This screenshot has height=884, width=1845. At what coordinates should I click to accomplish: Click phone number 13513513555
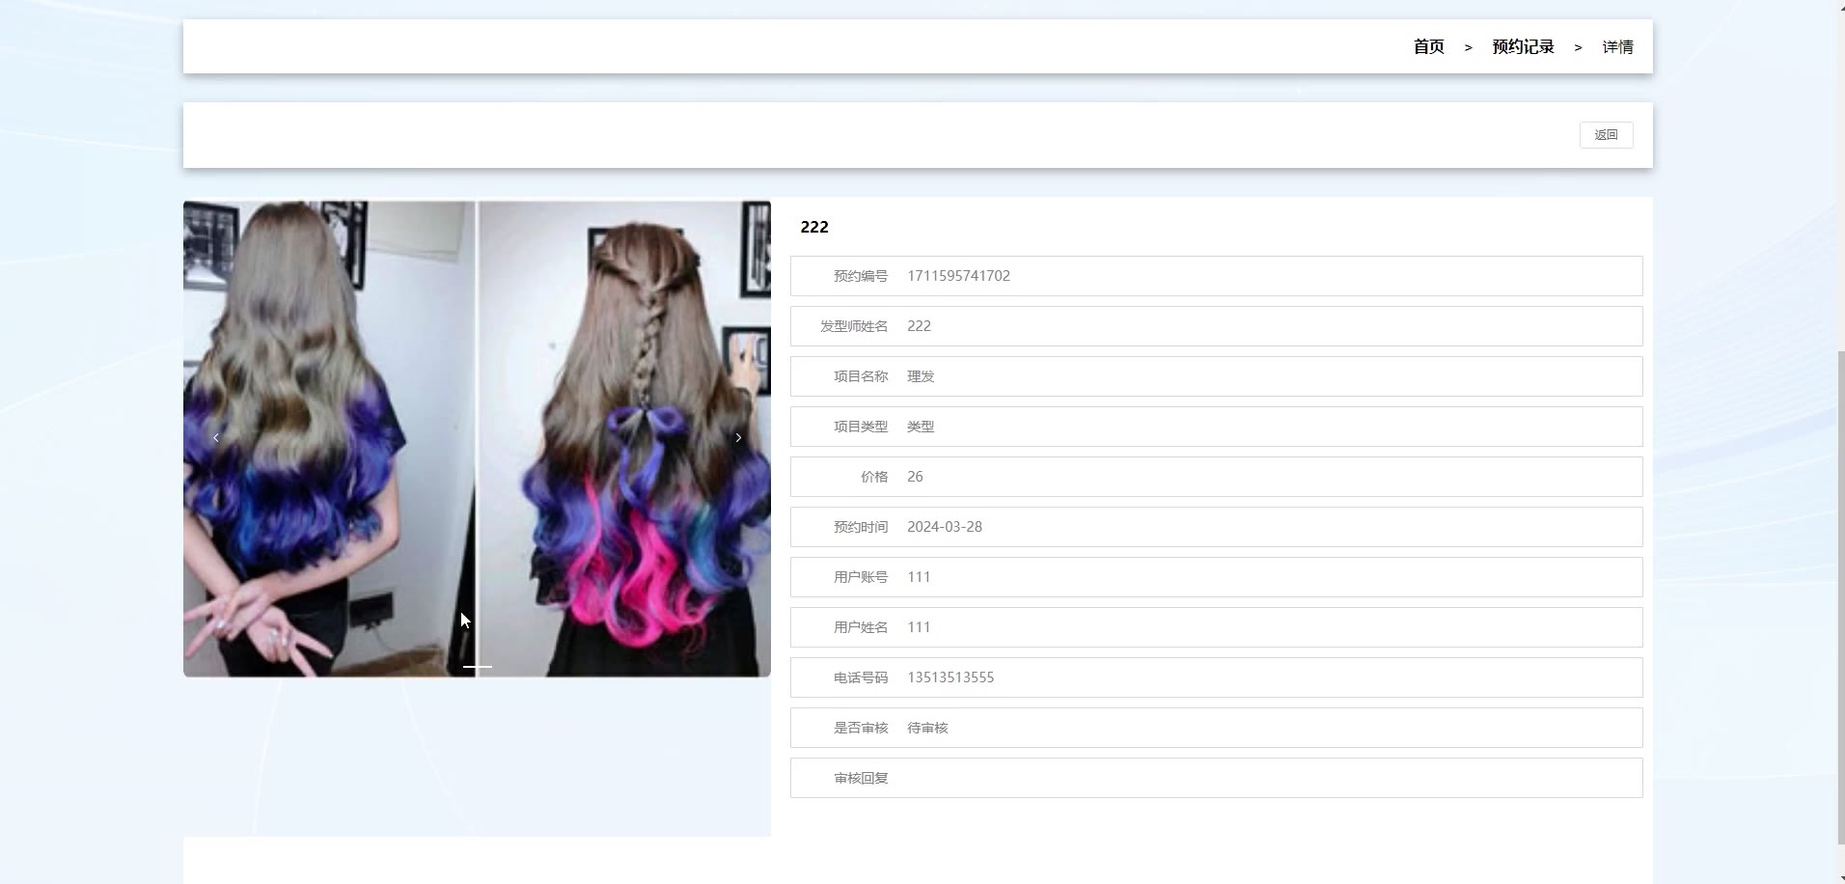(950, 677)
